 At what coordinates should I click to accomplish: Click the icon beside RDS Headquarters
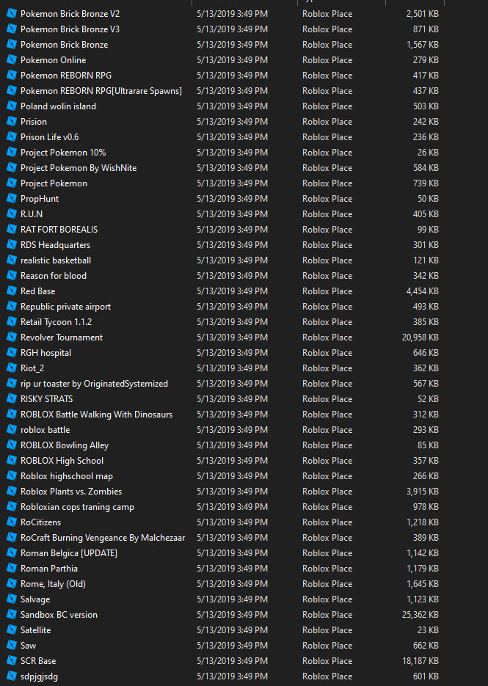(x=12, y=245)
